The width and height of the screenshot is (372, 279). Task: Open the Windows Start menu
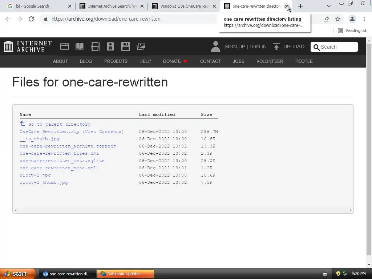point(17,274)
